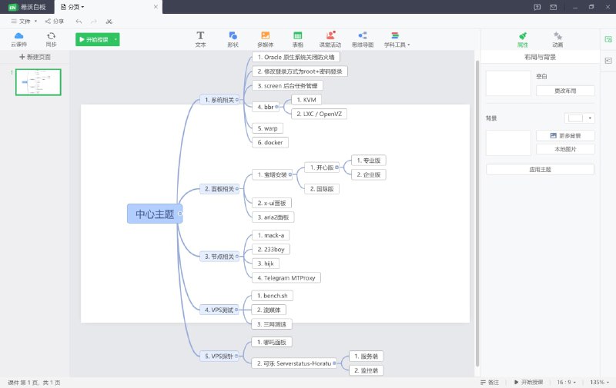Screen dimensions: 616x388
Task: Switch to the 动画 animation tab
Action: [x=557, y=38]
